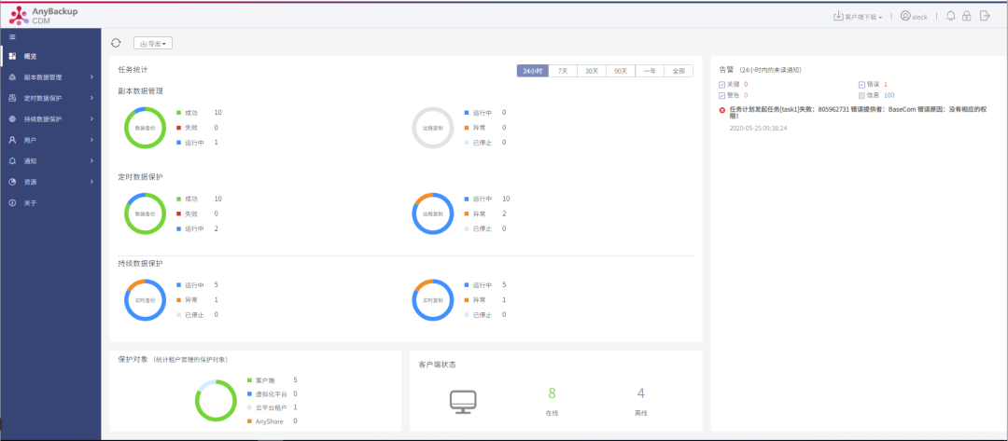Click the monitor icon in 客户端状态
The width and height of the screenshot is (1008, 441).
tap(463, 401)
